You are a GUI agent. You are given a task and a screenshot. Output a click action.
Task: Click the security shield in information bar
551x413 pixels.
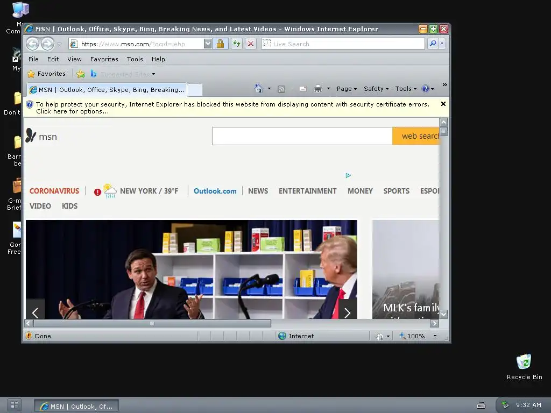click(x=30, y=104)
